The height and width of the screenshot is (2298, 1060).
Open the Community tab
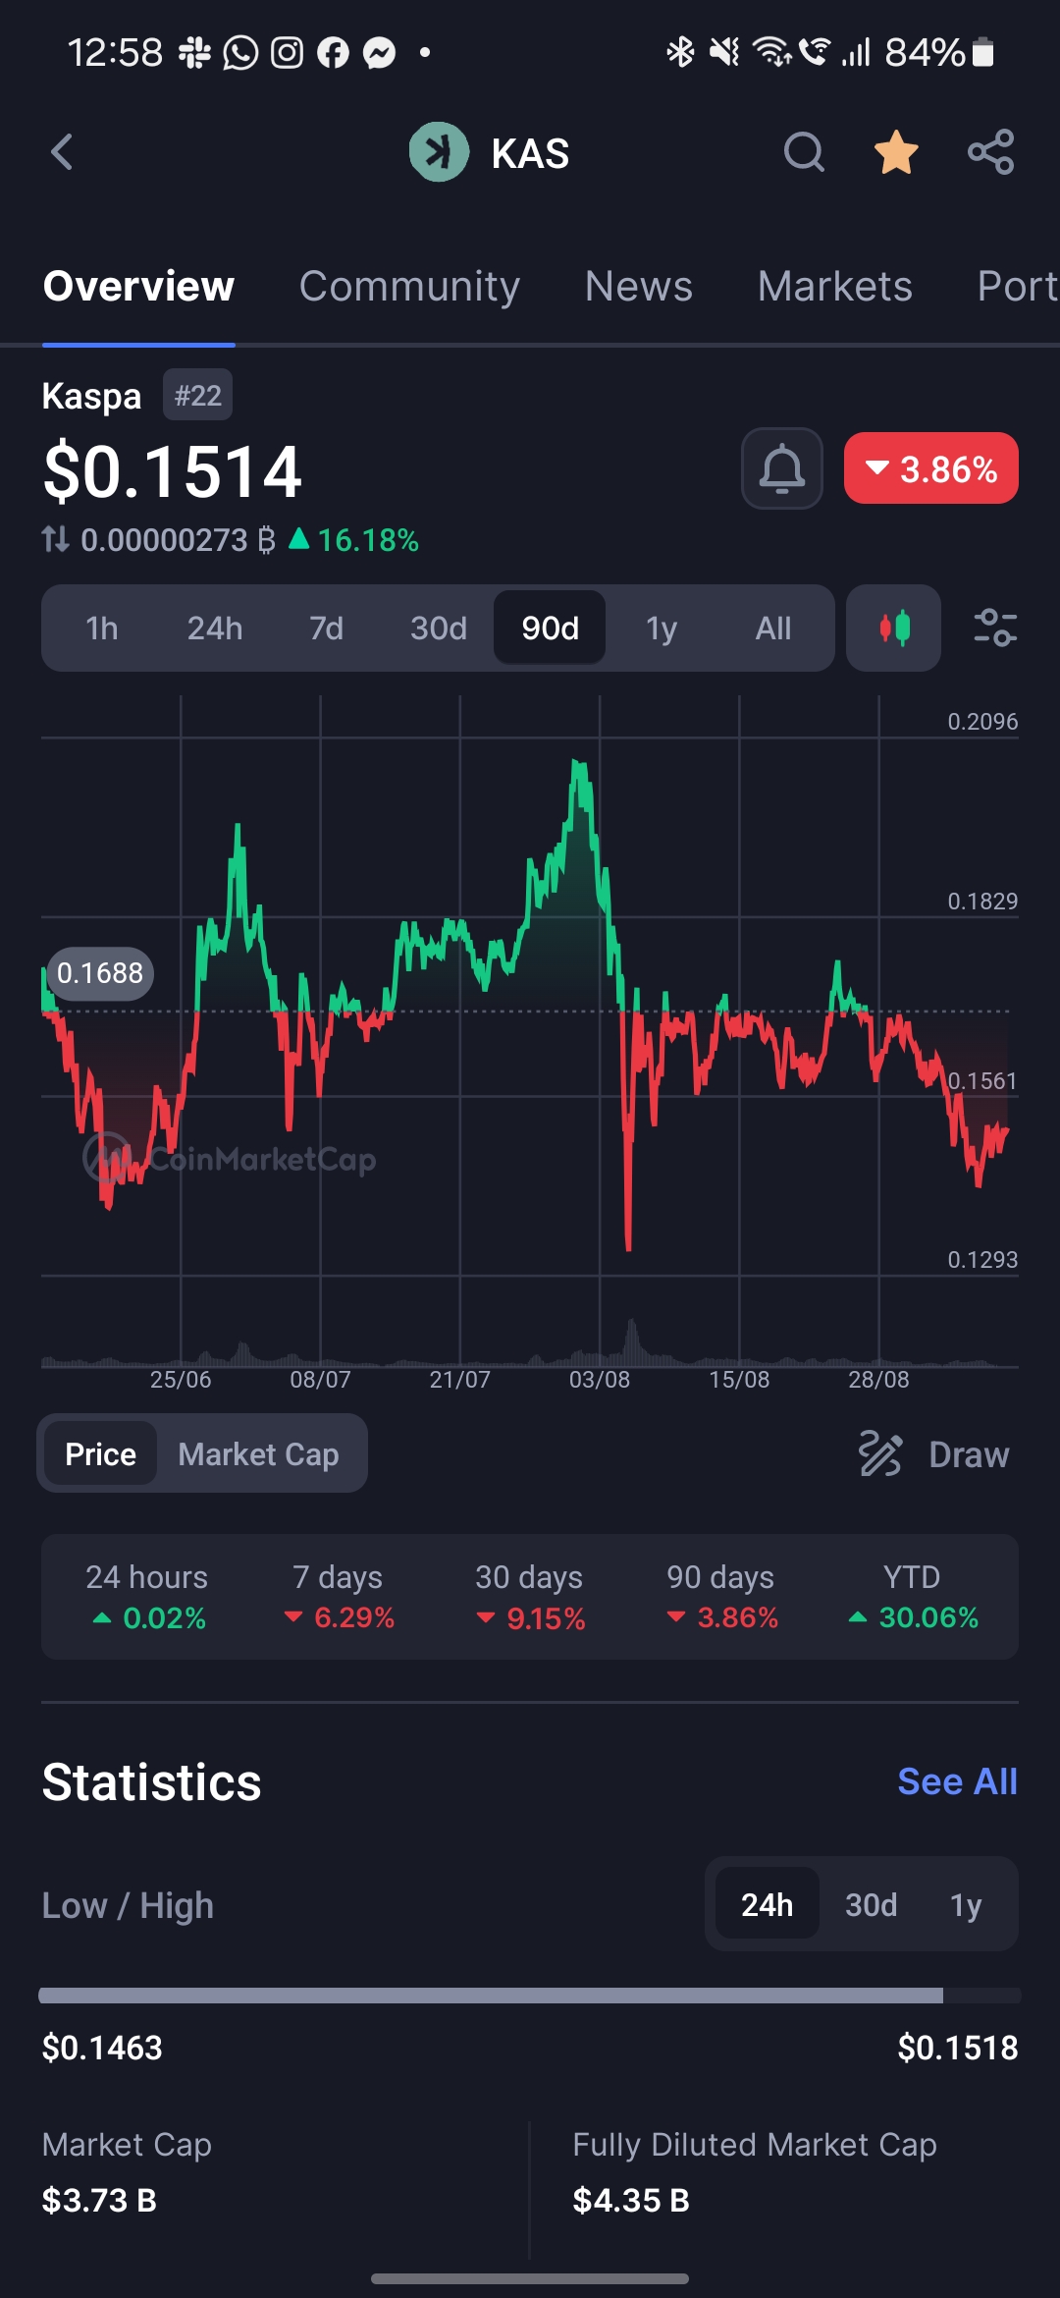click(409, 287)
